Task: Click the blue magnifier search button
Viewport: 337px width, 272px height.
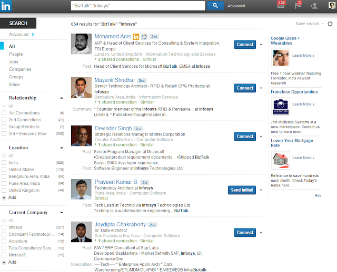Action: click(215, 6)
